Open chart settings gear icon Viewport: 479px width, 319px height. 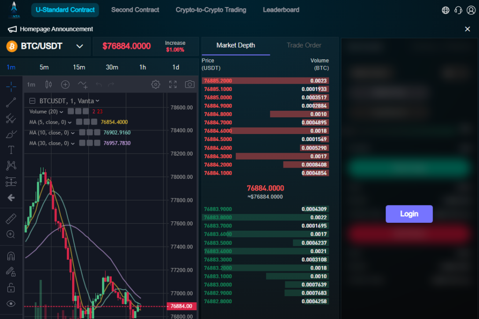pos(156,85)
